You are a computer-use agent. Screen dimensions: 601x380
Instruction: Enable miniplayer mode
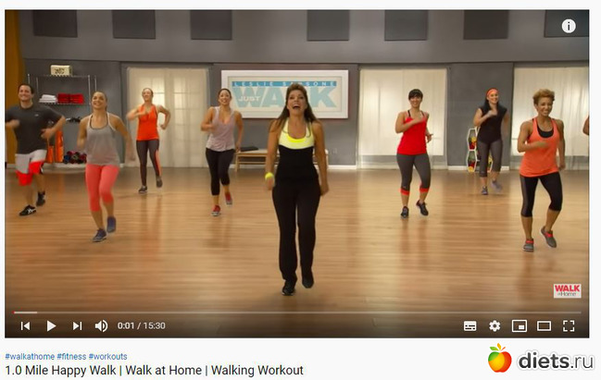[x=520, y=325]
